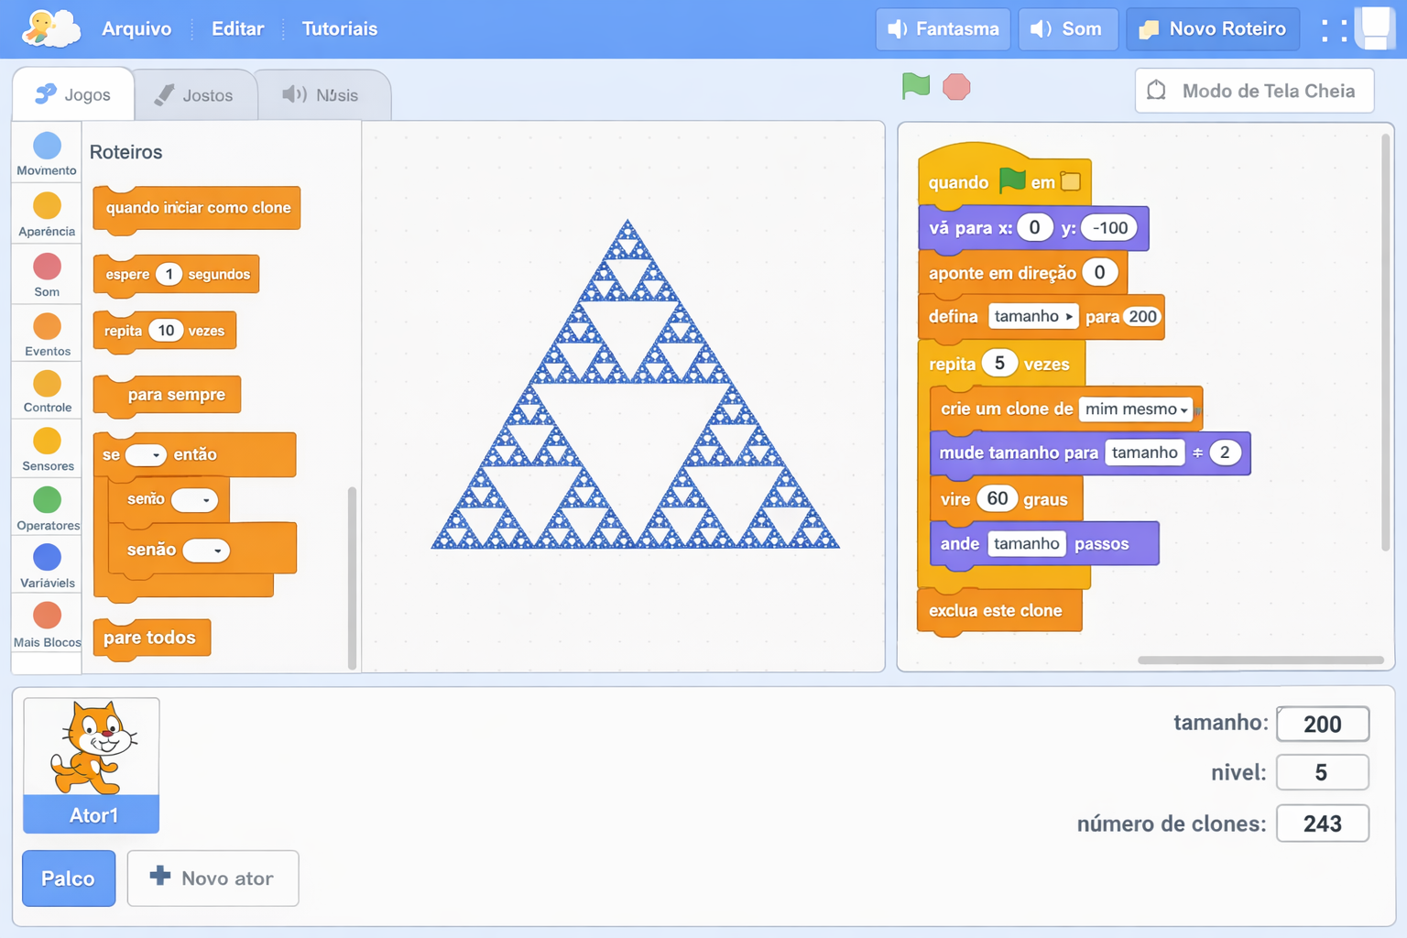Open the Controle block category
1407x938 pixels.
[x=46, y=391]
